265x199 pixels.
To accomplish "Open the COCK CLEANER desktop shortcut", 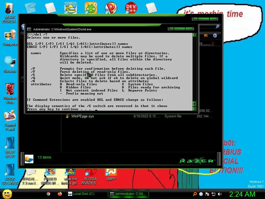I will click(10, 174).
